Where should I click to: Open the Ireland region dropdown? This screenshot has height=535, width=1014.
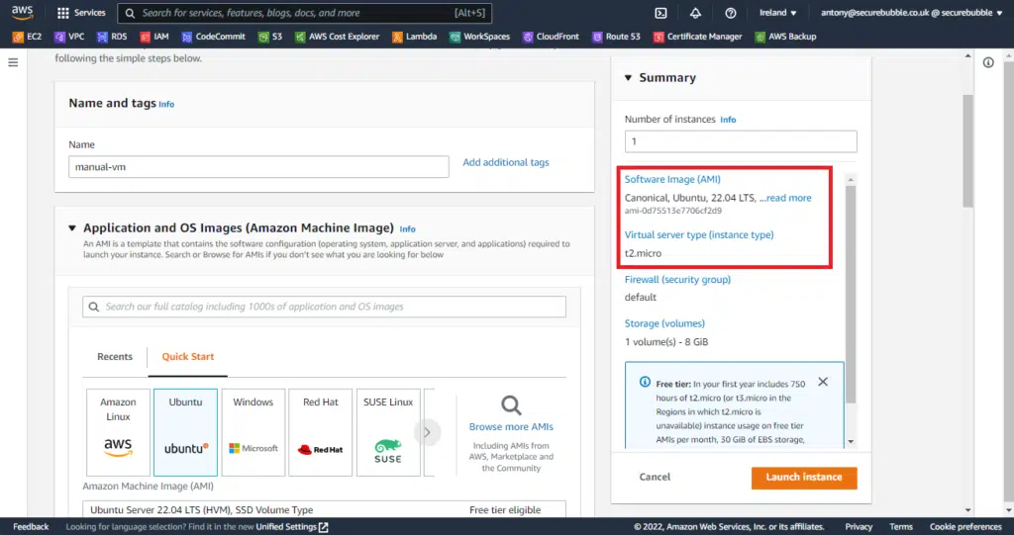(778, 13)
